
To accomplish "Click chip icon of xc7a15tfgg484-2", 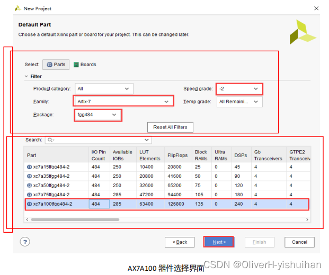I will coord(29,167).
